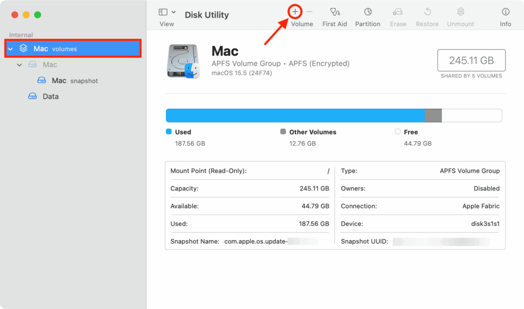Click the large Mac volume name heading

click(x=225, y=52)
